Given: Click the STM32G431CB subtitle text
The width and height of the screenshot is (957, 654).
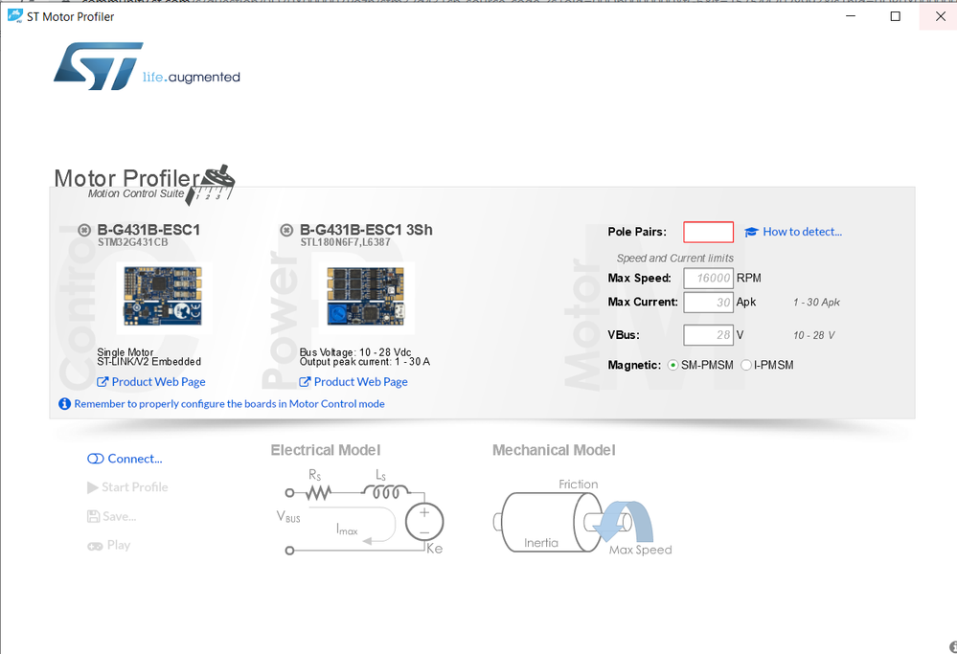Looking at the screenshot, I should click(132, 242).
